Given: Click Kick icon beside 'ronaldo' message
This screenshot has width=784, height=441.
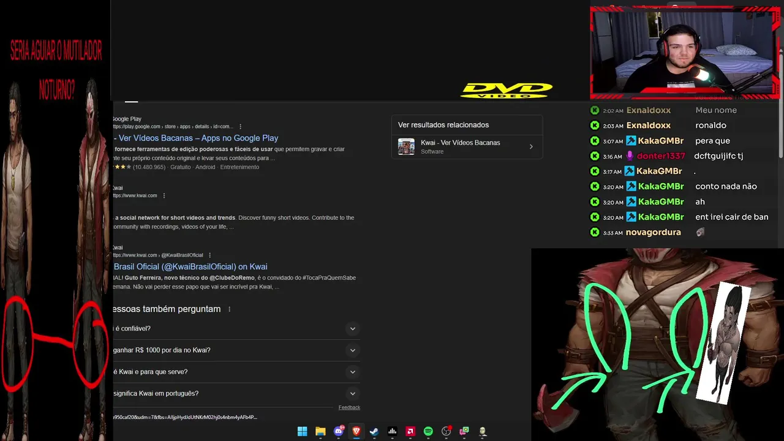Looking at the screenshot, I should (594, 126).
